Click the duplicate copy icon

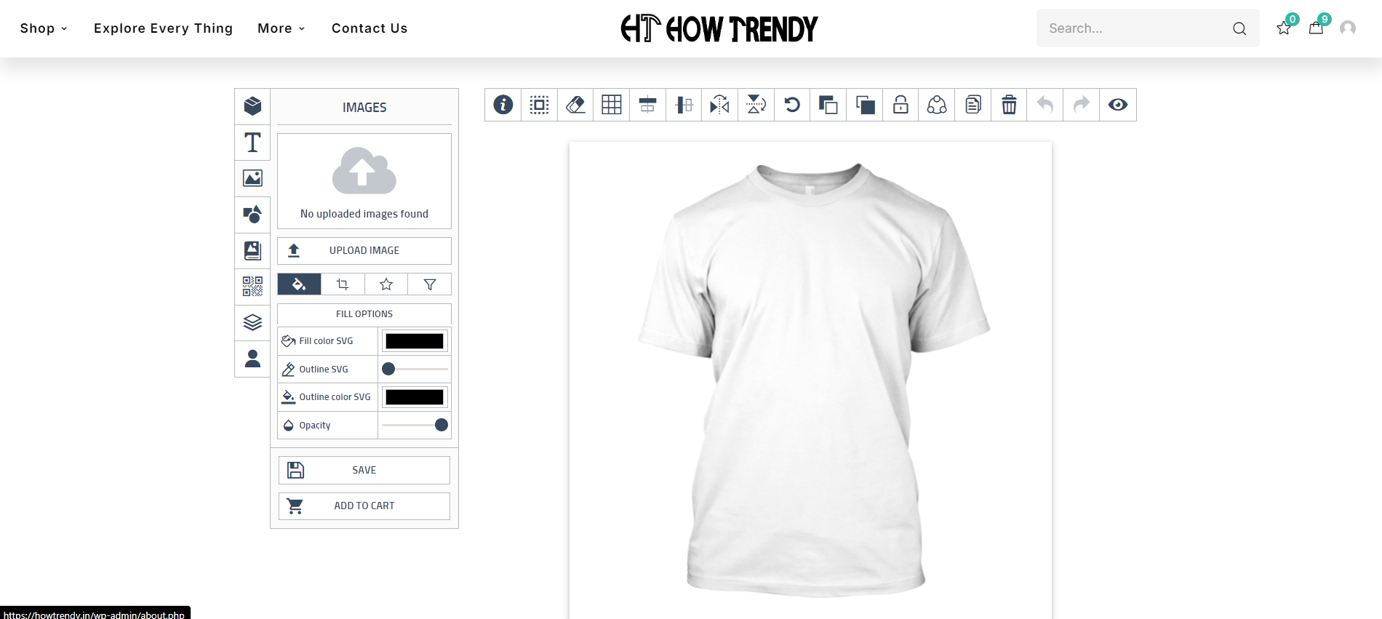coord(973,105)
